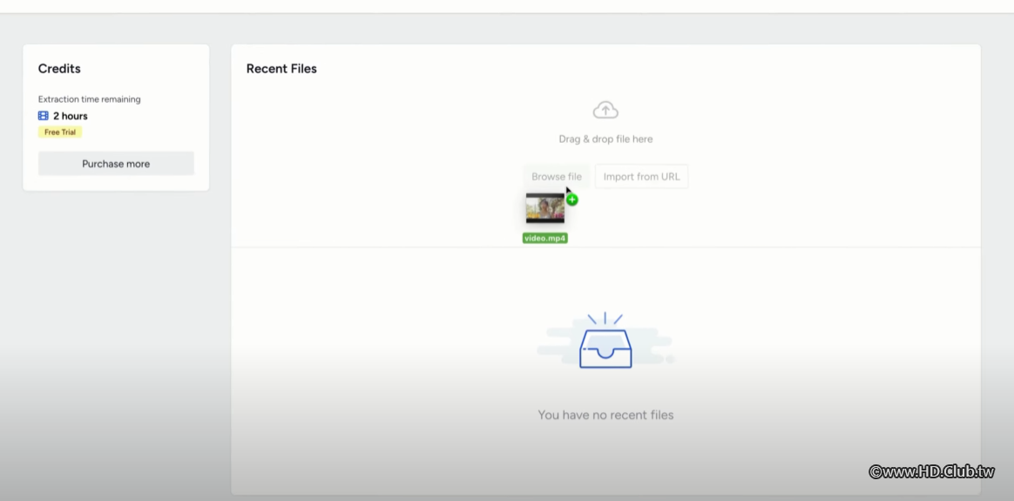The image size is (1014, 501).
Task: Select the Free Trial badge
Action: pos(60,132)
